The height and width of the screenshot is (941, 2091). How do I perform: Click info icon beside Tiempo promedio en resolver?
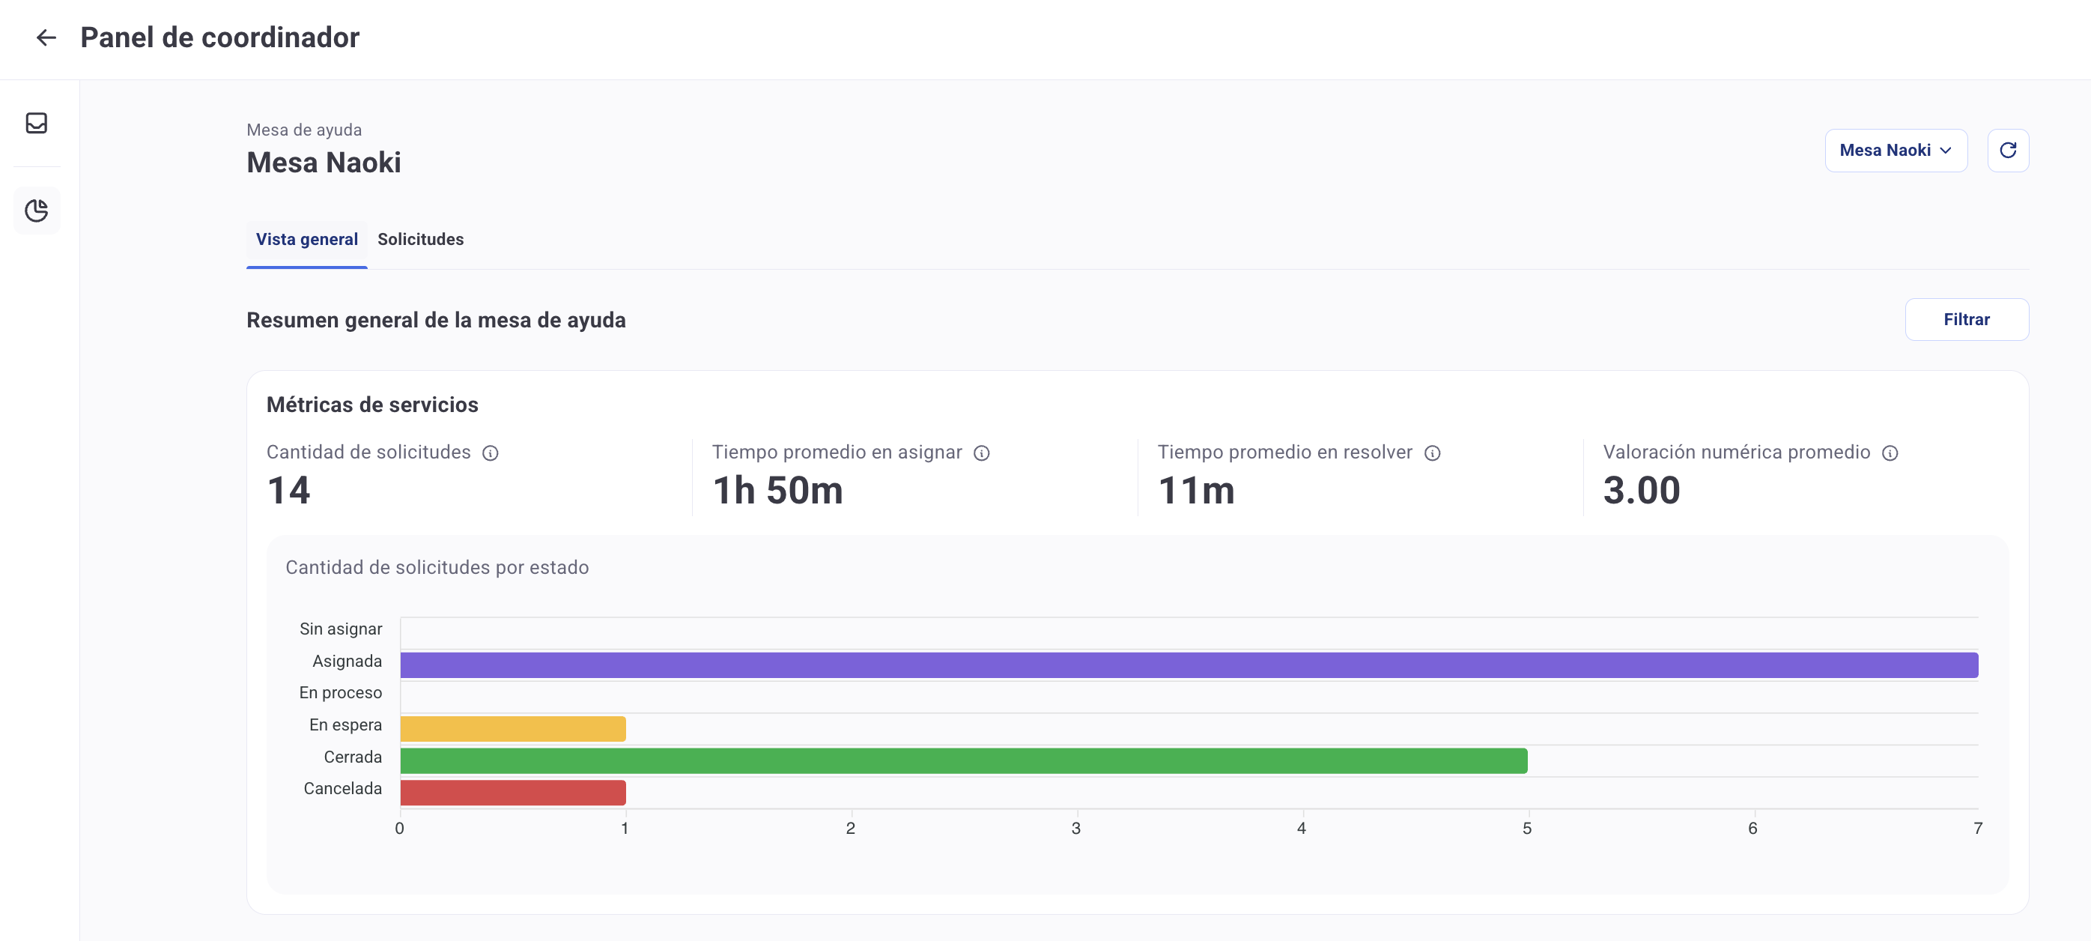click(x=1432, y=453)
